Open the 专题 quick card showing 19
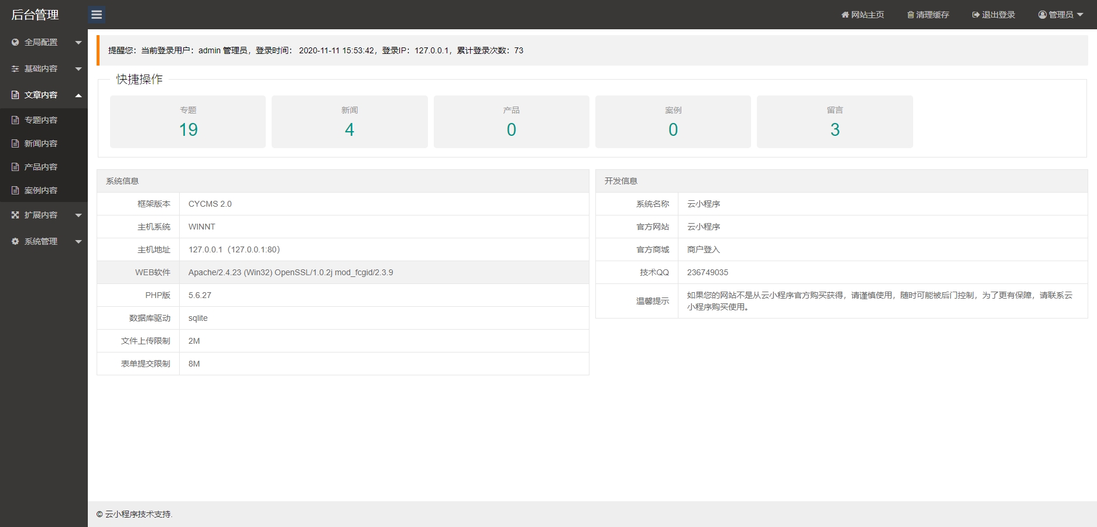Screen dimensions: 1097x527 click(188, 122)
